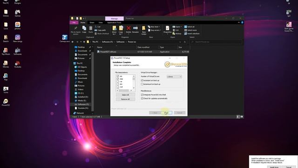Click Select none in the Explorer ribbon
The image size is (298, 168).
tap(190, 30)
